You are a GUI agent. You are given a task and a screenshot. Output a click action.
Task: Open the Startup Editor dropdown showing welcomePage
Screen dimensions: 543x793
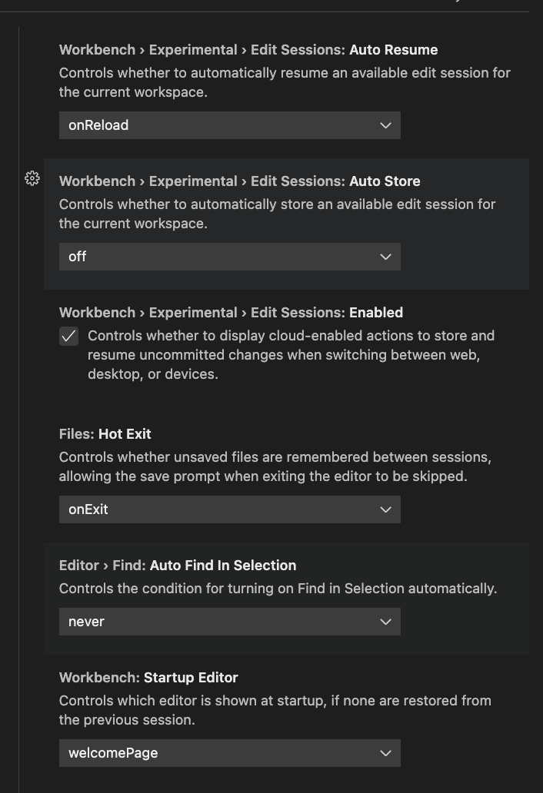pyautogui.click(x=229, y=753)
